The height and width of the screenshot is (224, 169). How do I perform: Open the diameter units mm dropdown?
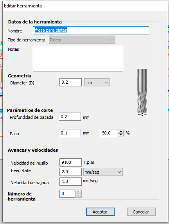pos(97,82)
